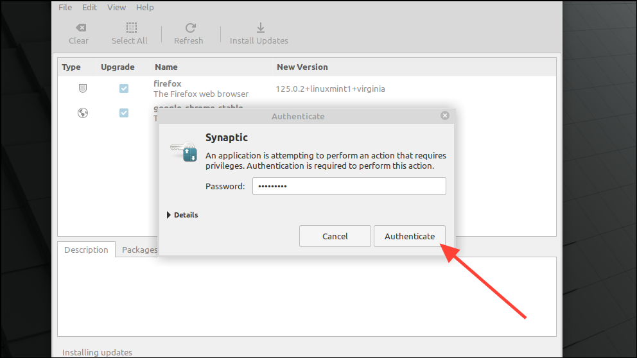Switch to the Description tab

point(86,250)
